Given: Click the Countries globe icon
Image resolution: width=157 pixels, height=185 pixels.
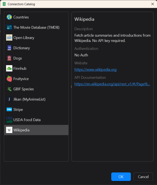Looking at the screenshot, I should point(9,17).
